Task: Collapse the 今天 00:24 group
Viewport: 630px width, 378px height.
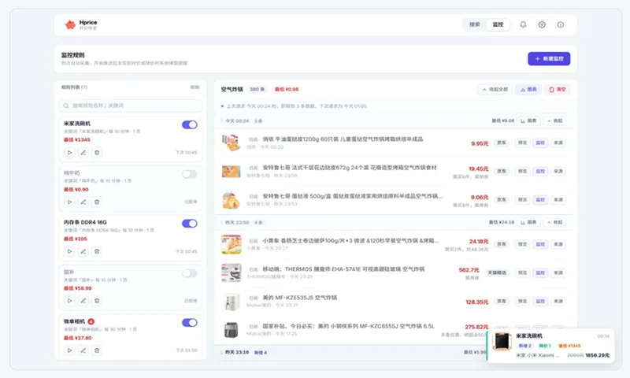Action: click(554, 121)
